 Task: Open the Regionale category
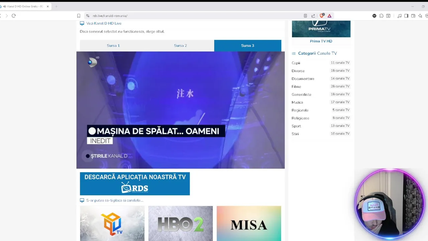click(300, 110)
